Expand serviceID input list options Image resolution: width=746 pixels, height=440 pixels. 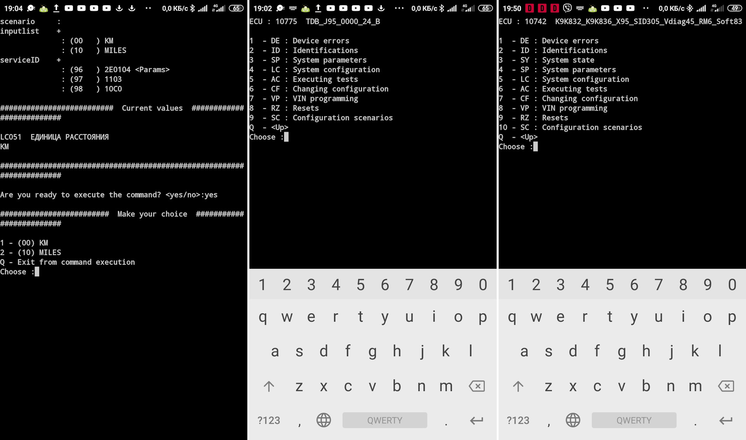(x=59, y=59)
